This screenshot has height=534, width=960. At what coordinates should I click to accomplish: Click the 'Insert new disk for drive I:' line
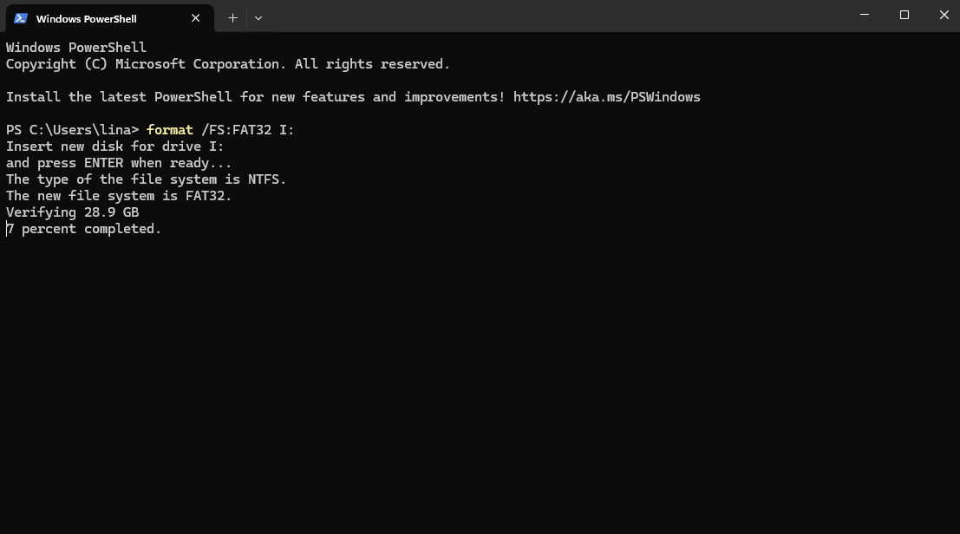coord(114,147)
